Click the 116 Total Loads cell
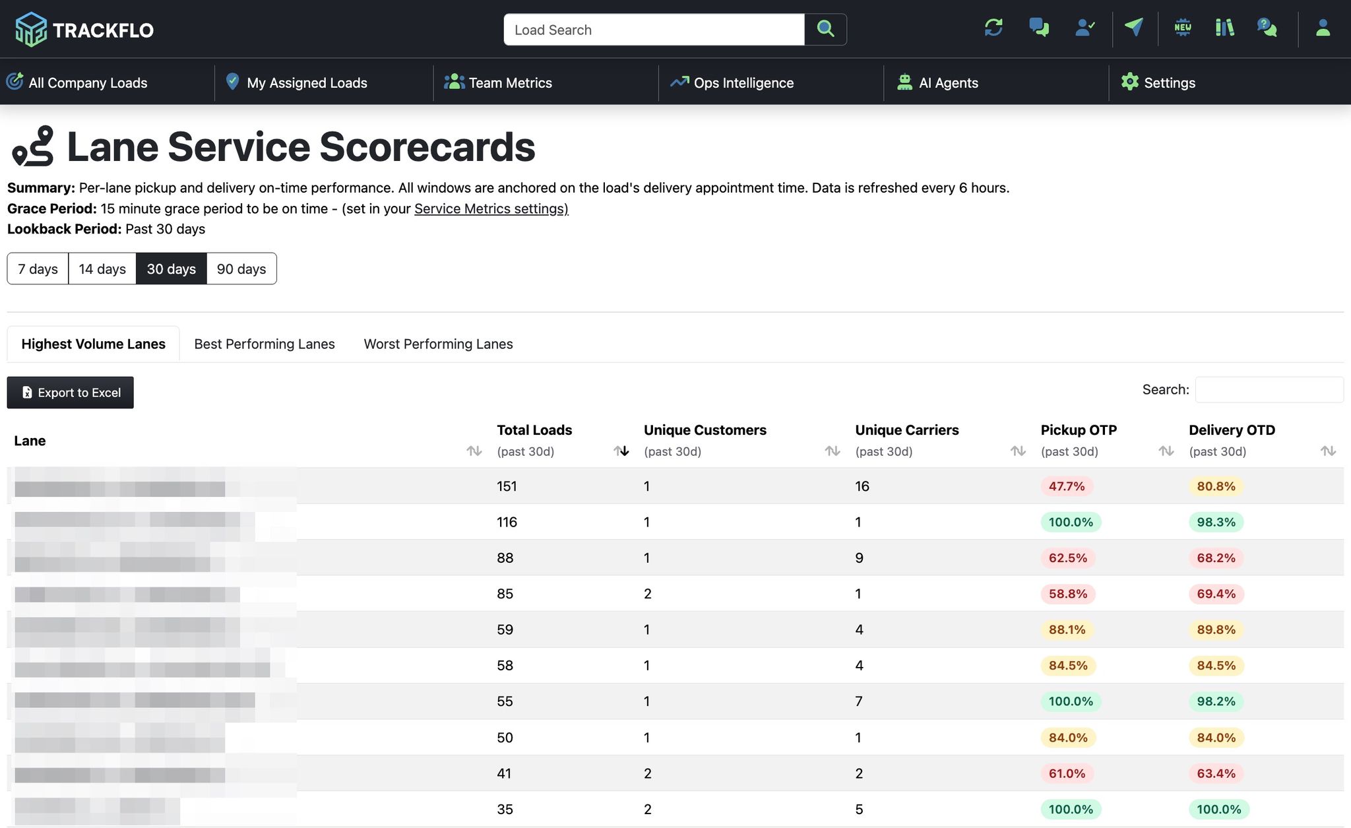 tap(507, 522)
